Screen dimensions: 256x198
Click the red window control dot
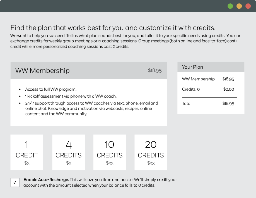pos(248,6)
